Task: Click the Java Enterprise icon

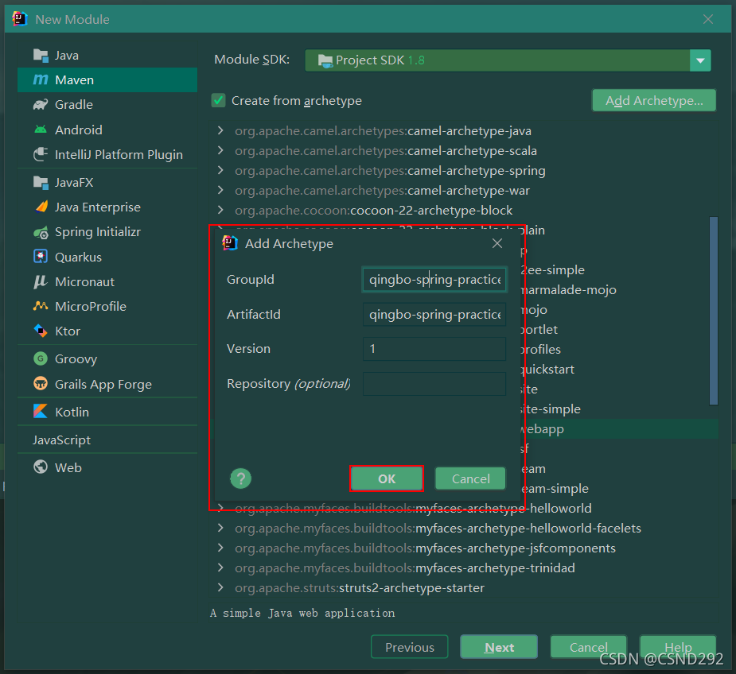Action: [x=41, y=207]
